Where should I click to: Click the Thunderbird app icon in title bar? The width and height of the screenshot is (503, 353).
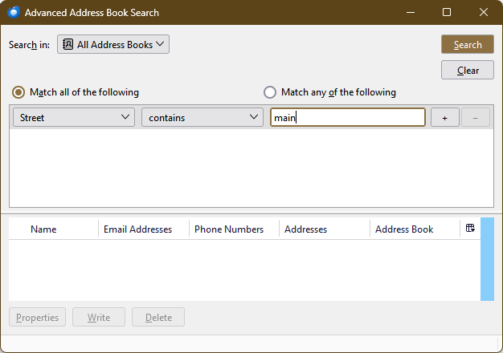click(x=13, y=12)
